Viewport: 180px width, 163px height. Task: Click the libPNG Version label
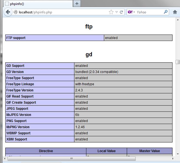click(x=18, y=127)
